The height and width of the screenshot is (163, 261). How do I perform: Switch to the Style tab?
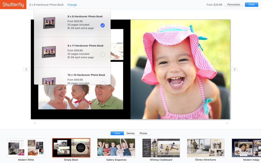click(117, 133)
